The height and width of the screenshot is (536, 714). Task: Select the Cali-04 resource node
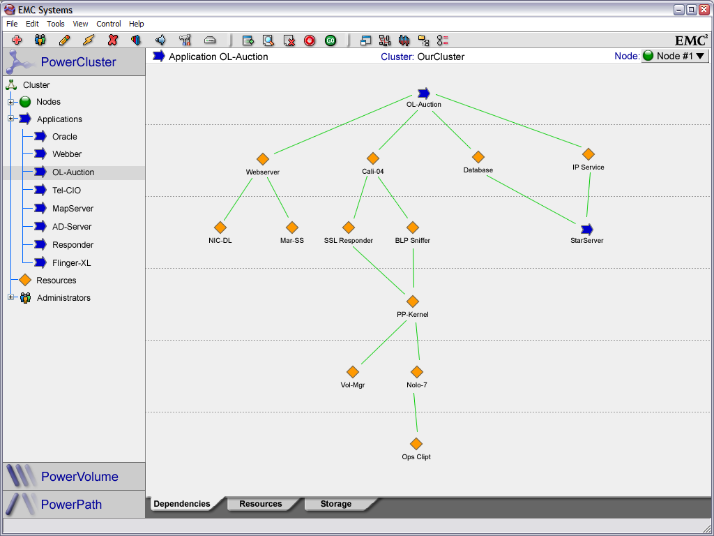pyautogui.click(x=373, y=158)
